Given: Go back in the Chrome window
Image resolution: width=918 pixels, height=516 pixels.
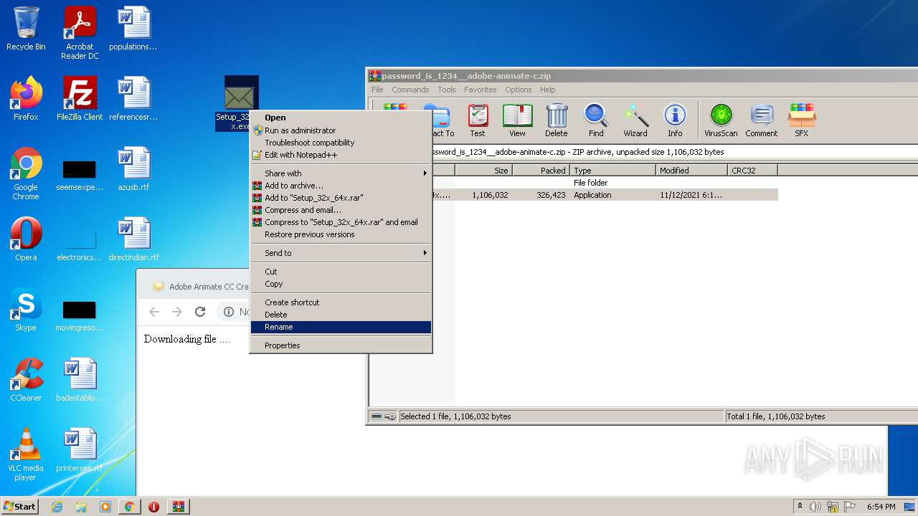Looking at the screenshot, I should tap(154, 312).
